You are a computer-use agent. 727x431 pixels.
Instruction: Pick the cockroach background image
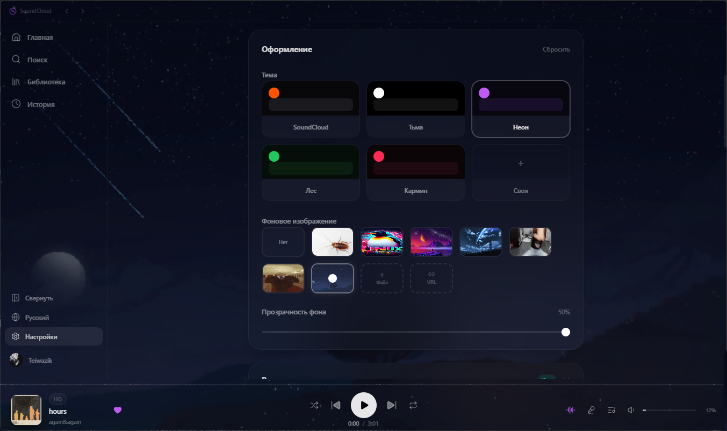coord(333,242)
